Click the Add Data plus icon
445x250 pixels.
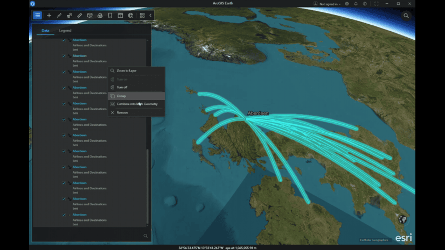coord(49,15)
